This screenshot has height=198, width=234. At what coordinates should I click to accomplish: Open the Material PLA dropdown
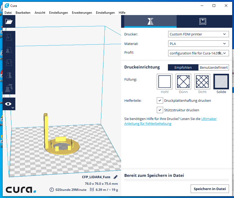point(198,44)
